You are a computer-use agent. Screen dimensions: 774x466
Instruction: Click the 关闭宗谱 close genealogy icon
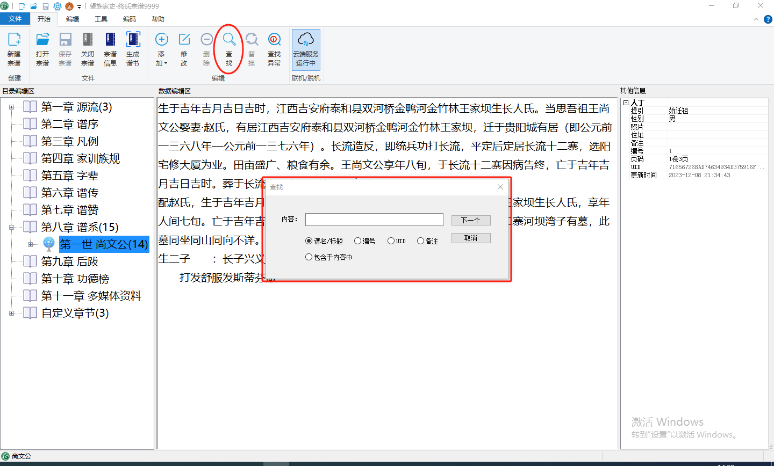click(x=88, y=48)
